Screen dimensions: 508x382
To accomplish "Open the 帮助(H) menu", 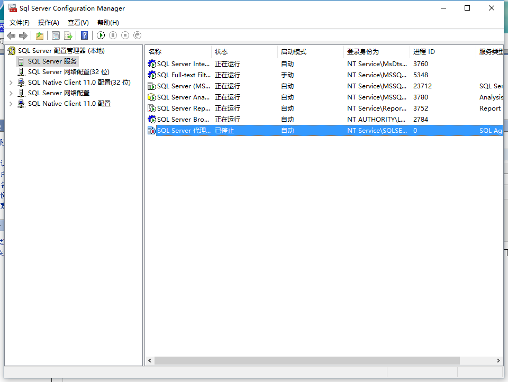I will pos(108,23).
